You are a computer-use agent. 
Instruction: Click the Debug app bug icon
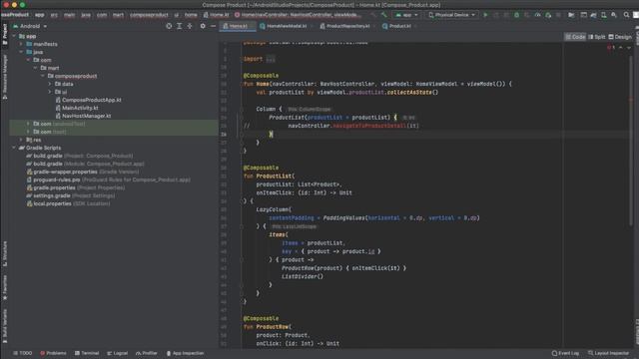coord(517,15)
